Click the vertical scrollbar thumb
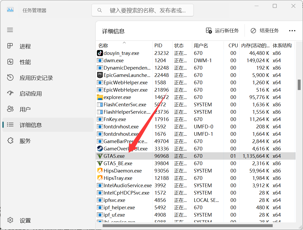The width and height of the screenshot is (303, 230). click(x=299, y=85)
